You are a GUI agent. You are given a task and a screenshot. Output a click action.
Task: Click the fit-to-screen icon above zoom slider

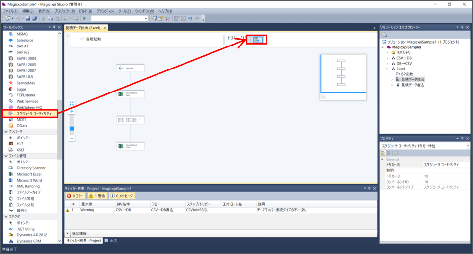point(72,103)
